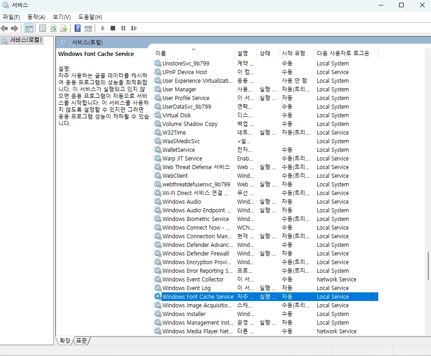Click gear icon of Windows Font Cache Service

point(158,296)
